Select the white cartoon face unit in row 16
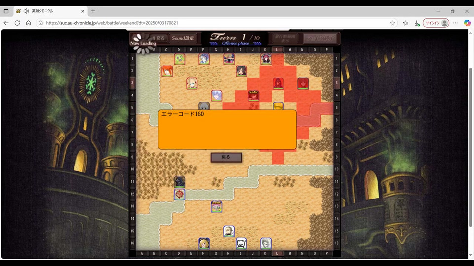 [x=241, y=244]
